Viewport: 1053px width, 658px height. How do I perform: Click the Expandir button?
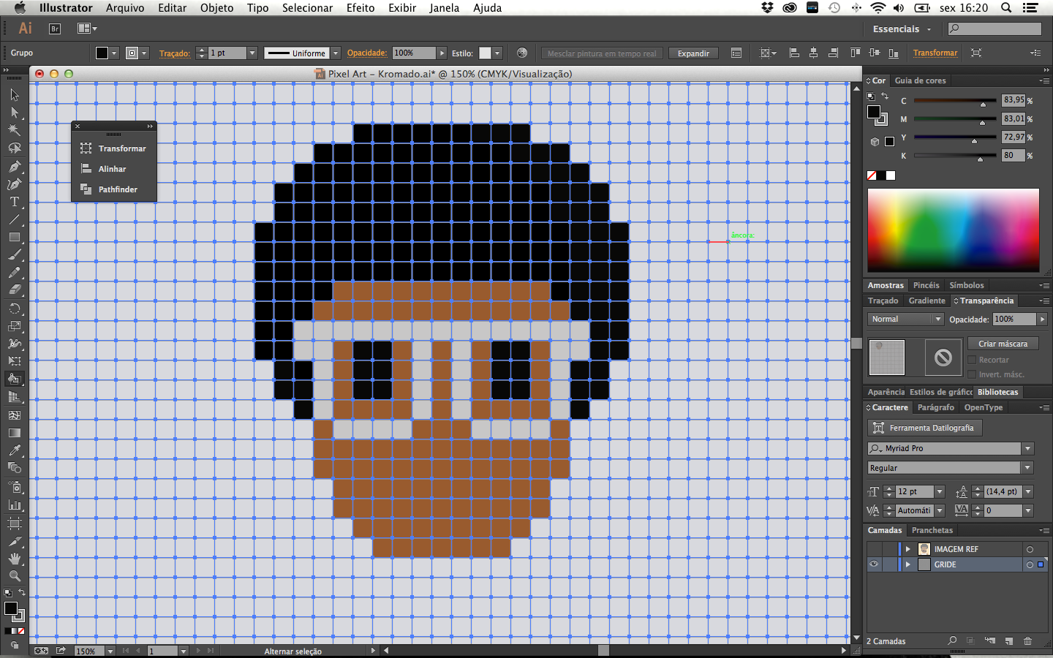(693, 53)
